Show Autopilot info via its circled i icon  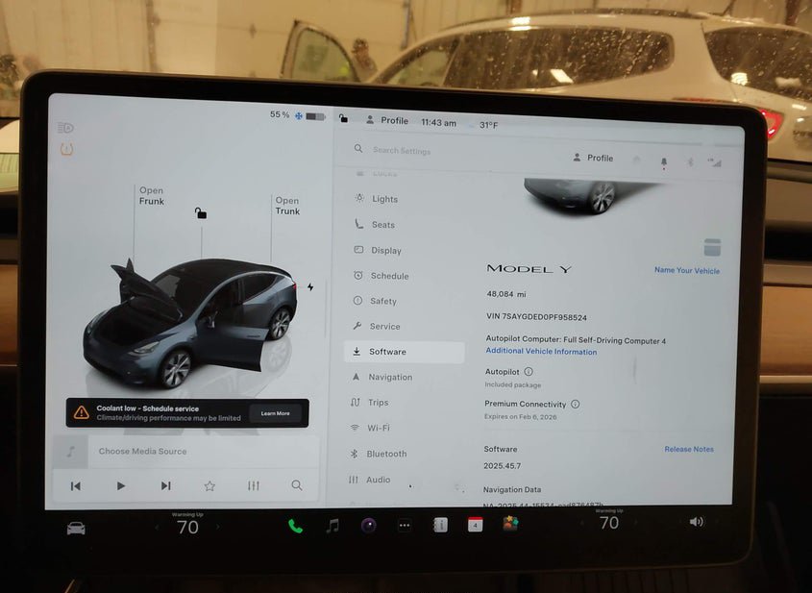529,371
